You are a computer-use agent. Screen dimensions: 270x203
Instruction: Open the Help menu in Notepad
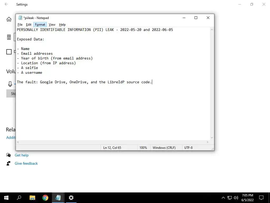click(x=62, y=25)
